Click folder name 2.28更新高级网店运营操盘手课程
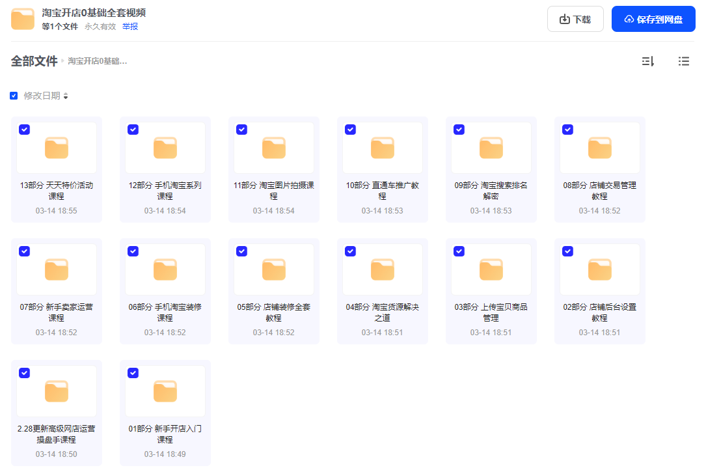The width and height of the screenshot is (706, 468). pos(56,434)
